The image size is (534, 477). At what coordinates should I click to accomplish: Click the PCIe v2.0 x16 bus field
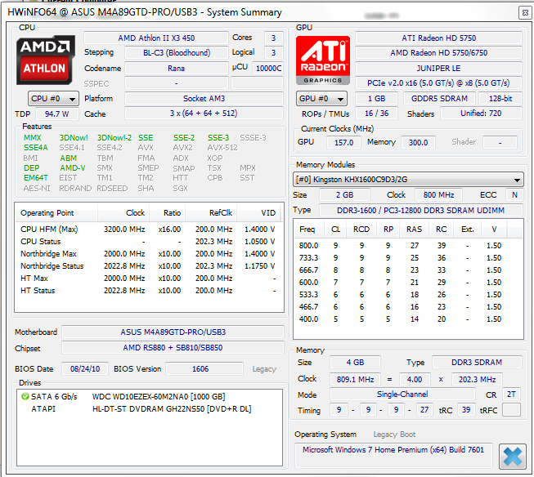[438, 83]
